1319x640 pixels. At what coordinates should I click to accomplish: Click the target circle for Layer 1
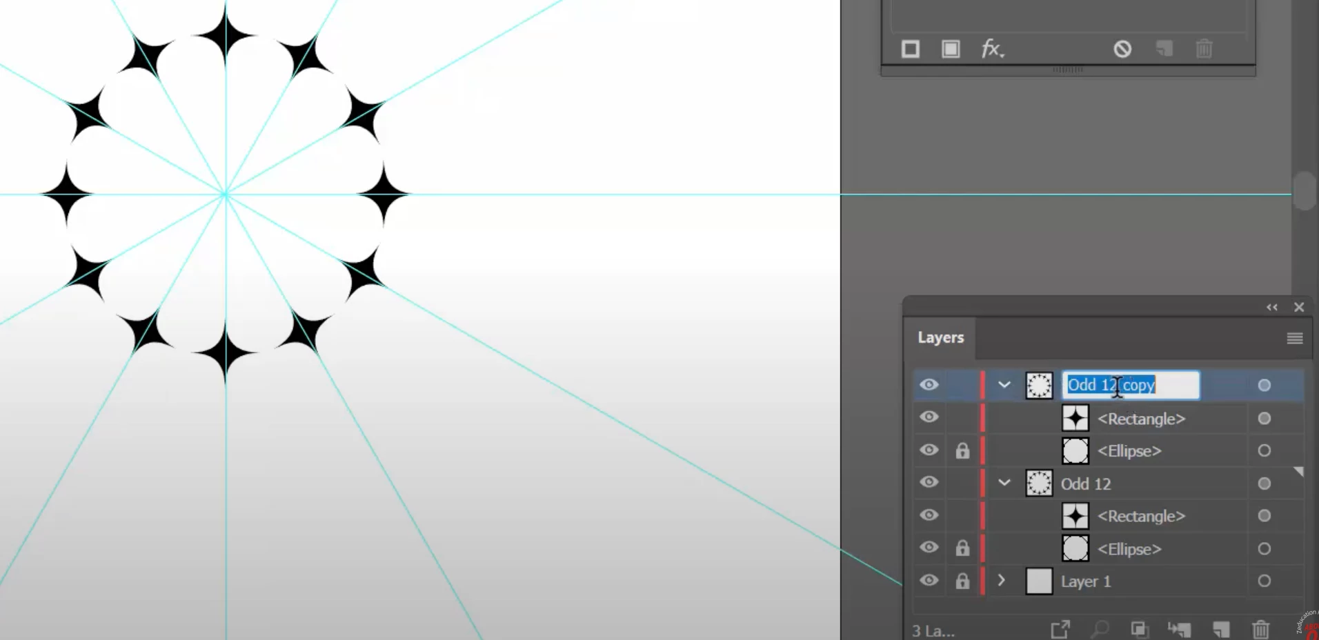[x=1264, y=581]
